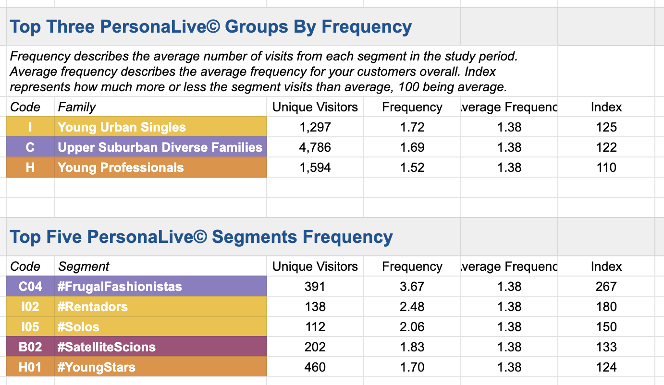Image resolution: width=664 pixels, height=385 pixels.
Task: Click average frequency 1.38 in the #FrugalFashionistas row
Action: [509, 287]
